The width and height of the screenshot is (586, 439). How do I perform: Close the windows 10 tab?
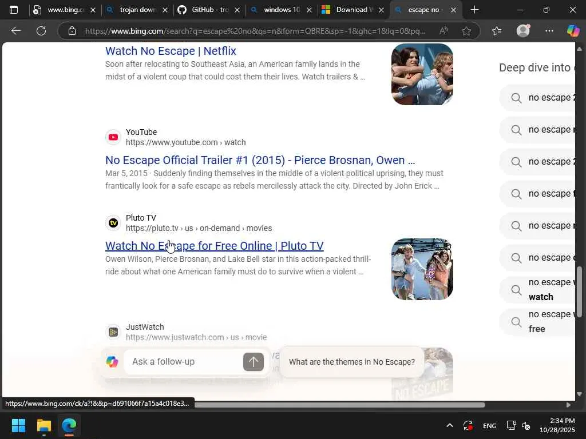309,10
